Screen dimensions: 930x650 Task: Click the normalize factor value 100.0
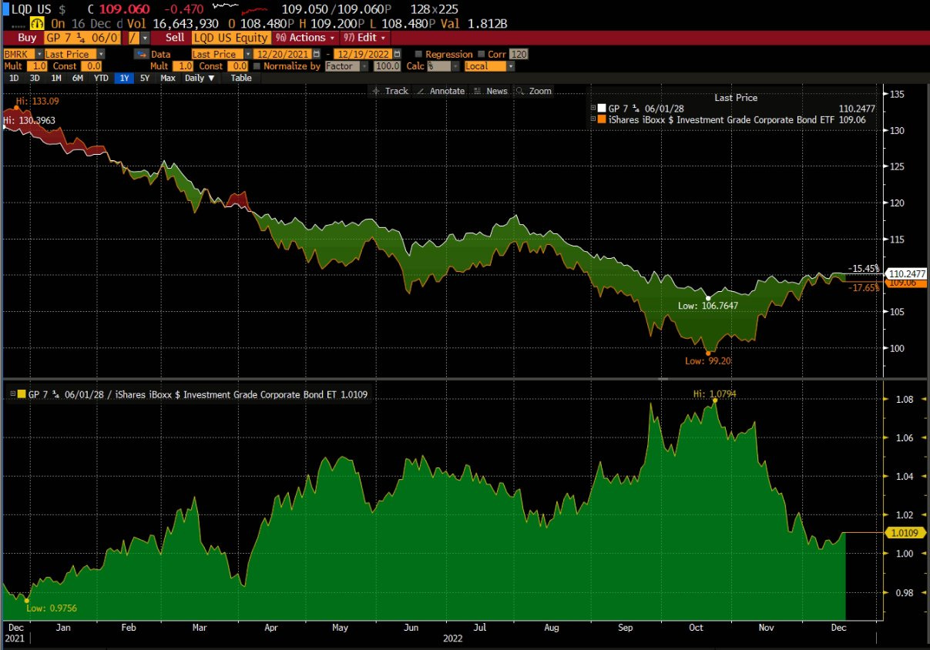(387, 66)
